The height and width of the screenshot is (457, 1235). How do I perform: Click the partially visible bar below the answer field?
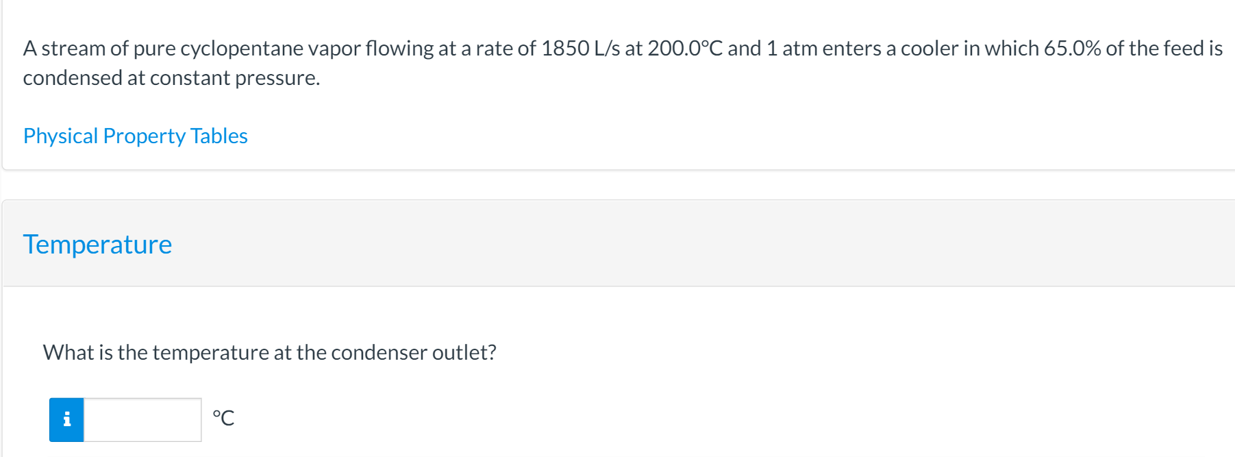tap(616, 454)
